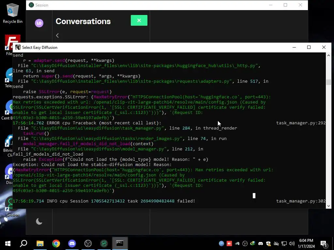Toggle dark mode with the moon icon
Image resolution: width=334 pixels, height=250 pixels.
(x=39, y=221)
